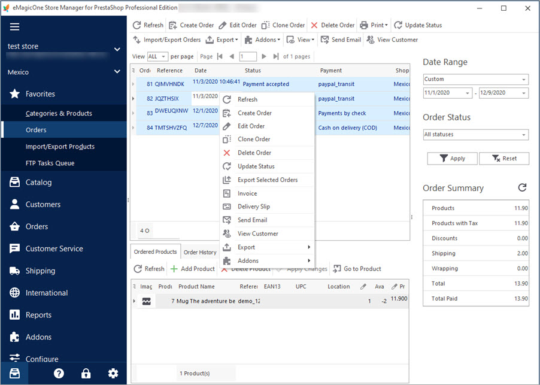Viewport: 540px width, 385px height.
Task: Choose Export Selected Orders in context menu
Action: tap(267, 180)
